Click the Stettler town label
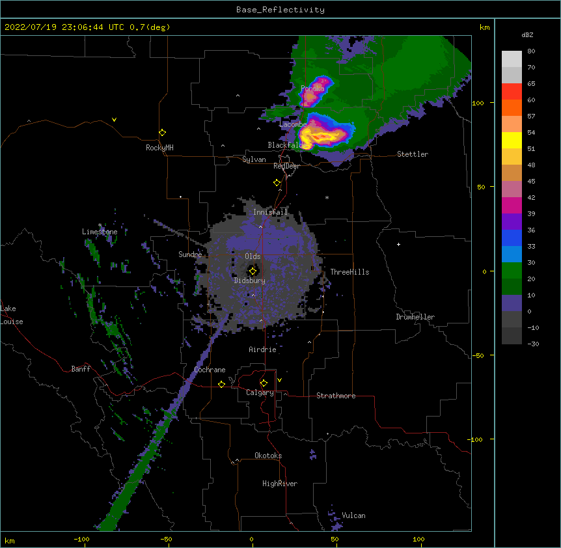The image size is (561, 548). pyautogui.click(x=413, y=154)
